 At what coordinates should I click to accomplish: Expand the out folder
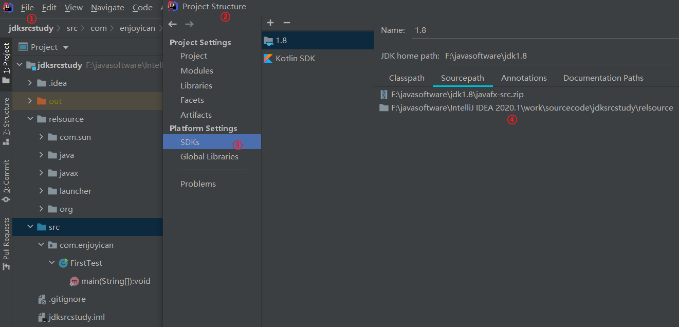(x=30, y=101)
